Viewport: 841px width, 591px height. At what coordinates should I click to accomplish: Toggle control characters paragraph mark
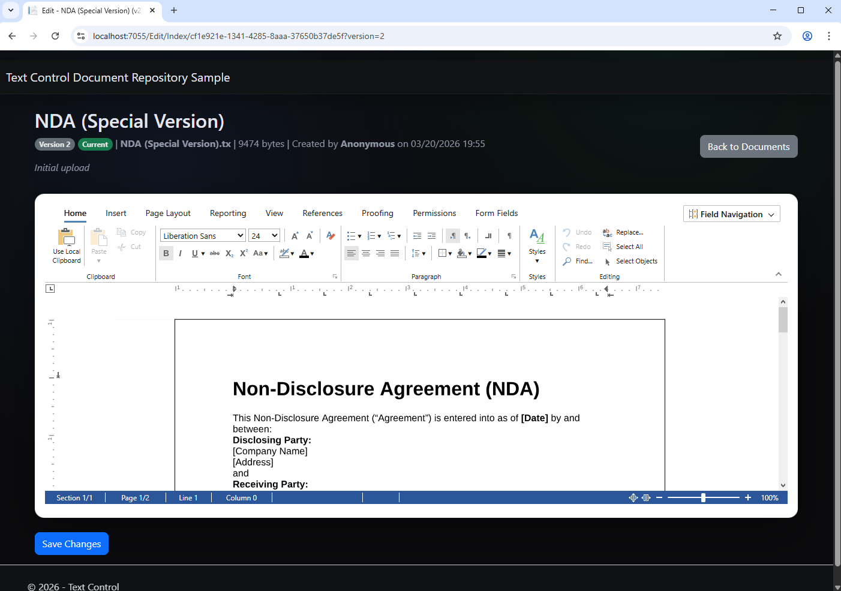coord(509,236)
